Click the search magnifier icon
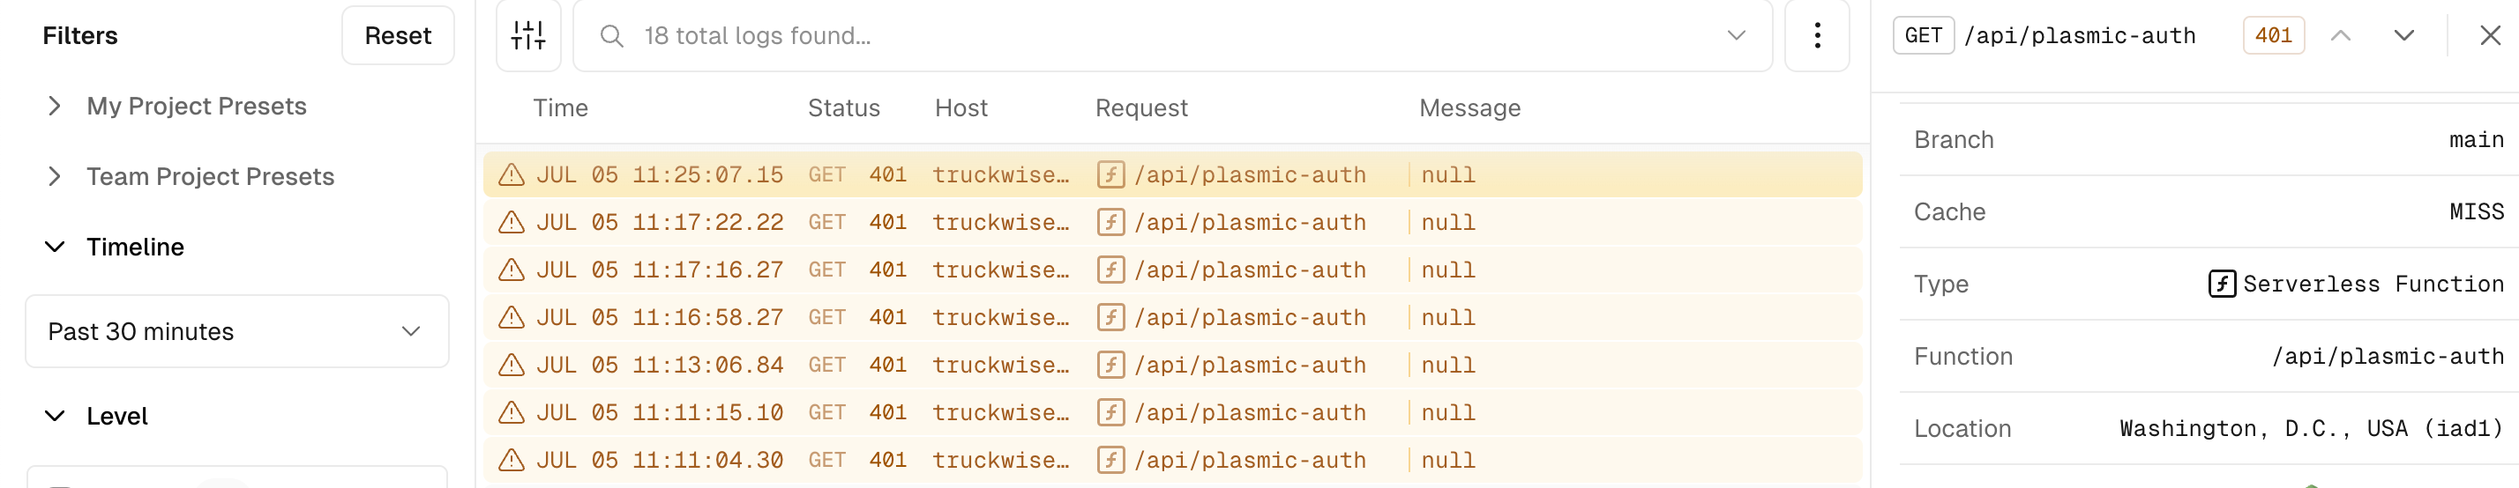Viewport: 2519px width, 488px height. point(611,36)
